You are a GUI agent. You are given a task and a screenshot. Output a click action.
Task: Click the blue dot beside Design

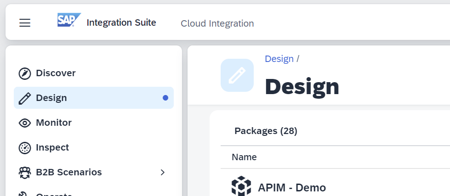click(x=165, y=98)
